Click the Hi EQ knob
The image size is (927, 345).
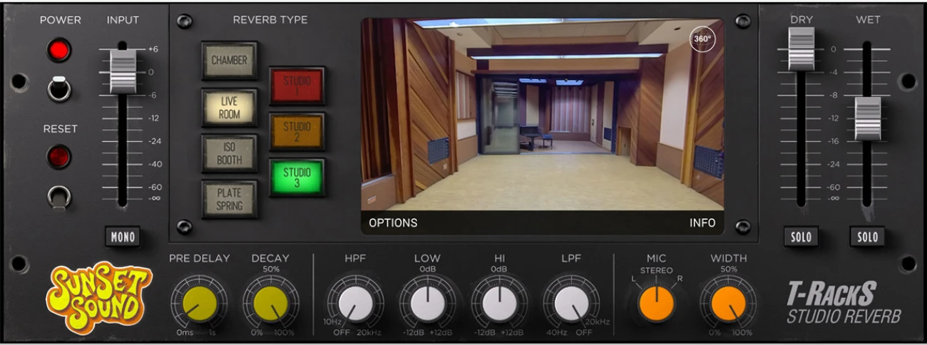(x=499, y=304)
